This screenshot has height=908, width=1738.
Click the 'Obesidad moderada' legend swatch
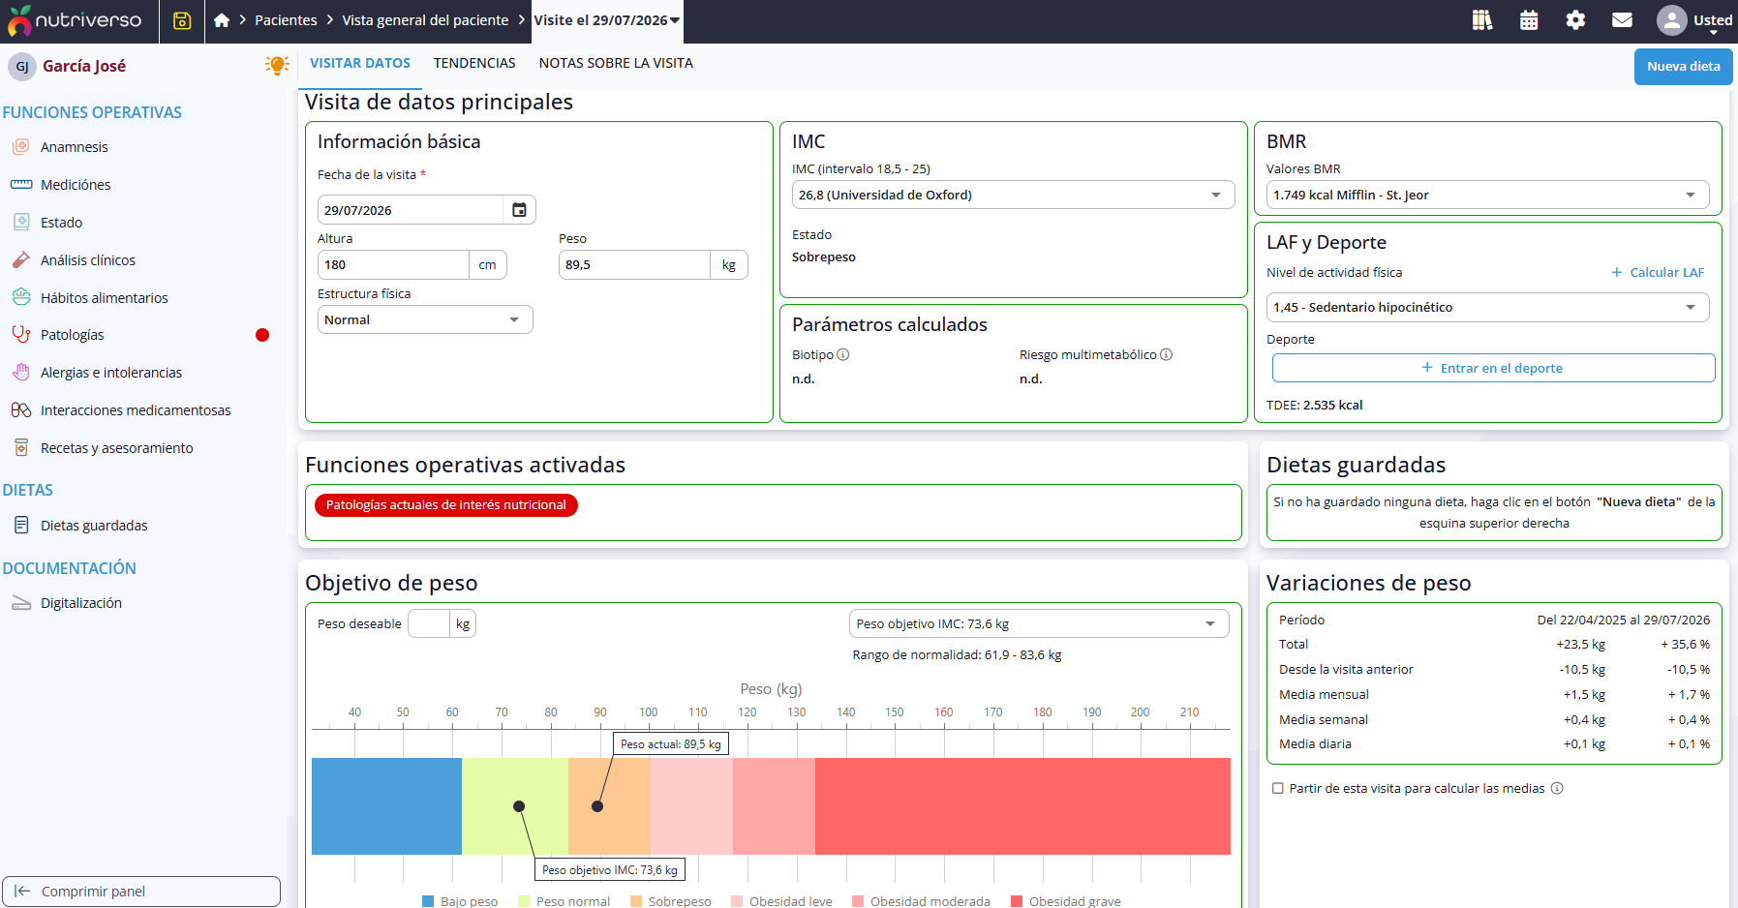[858, 901]
